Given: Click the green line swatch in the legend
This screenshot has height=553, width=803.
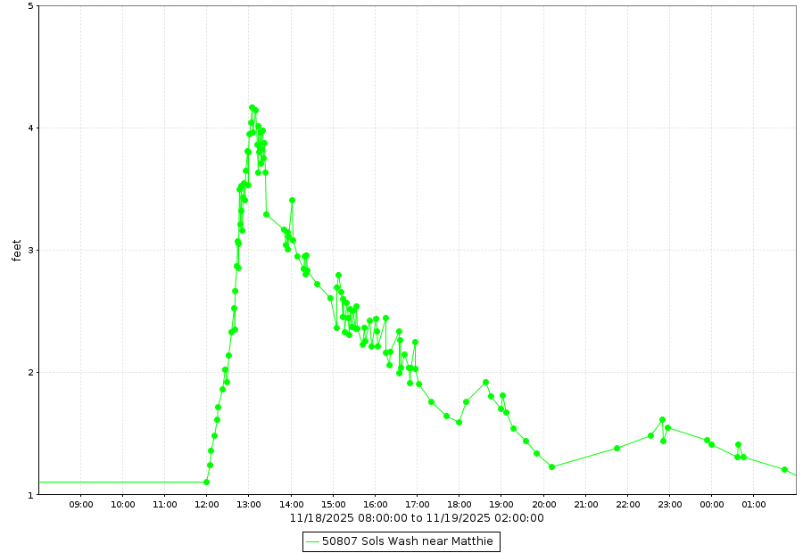Looking at the screenshot, I should click(312, 541).
